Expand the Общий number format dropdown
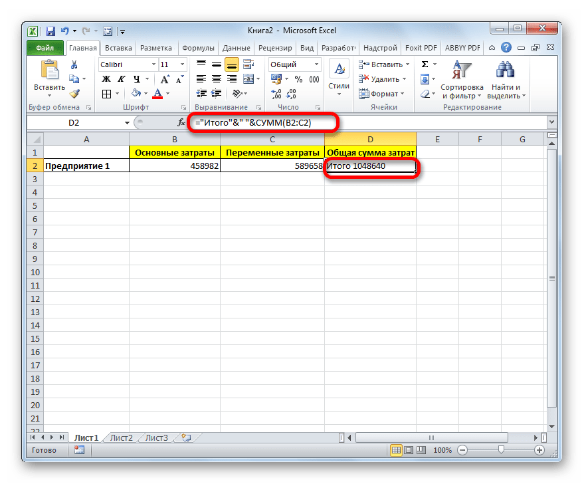584x484 pixels. pos(317,64)
